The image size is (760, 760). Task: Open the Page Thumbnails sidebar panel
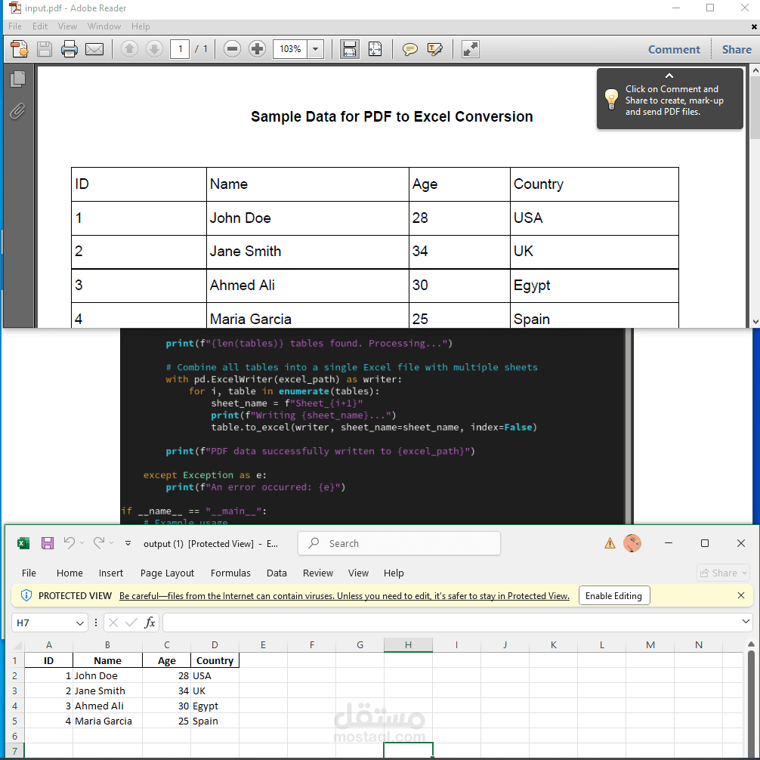coord(18,79)
